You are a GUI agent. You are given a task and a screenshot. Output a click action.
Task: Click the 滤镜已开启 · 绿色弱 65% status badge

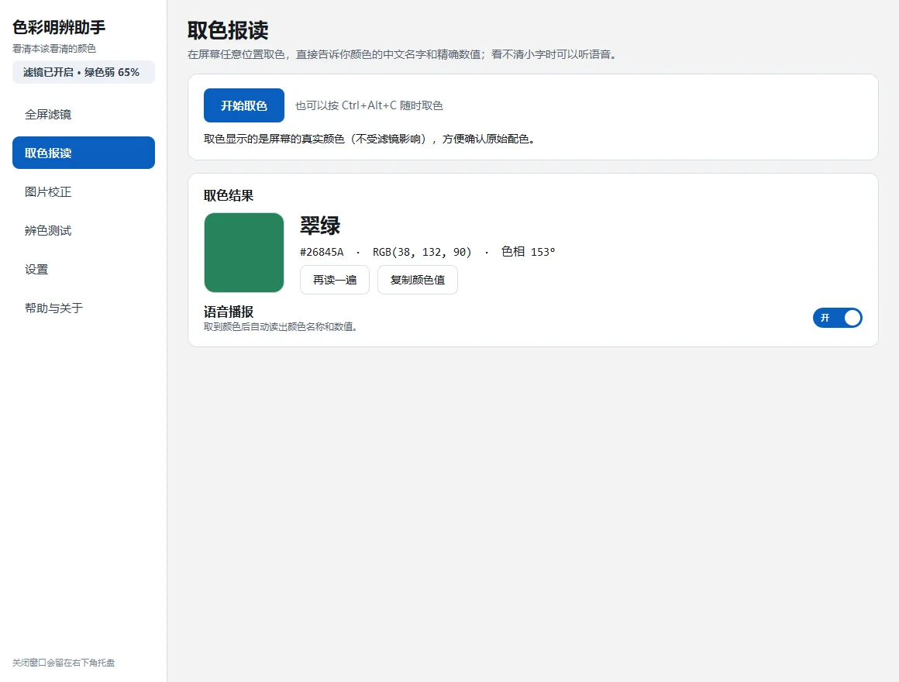click(84, 72)
